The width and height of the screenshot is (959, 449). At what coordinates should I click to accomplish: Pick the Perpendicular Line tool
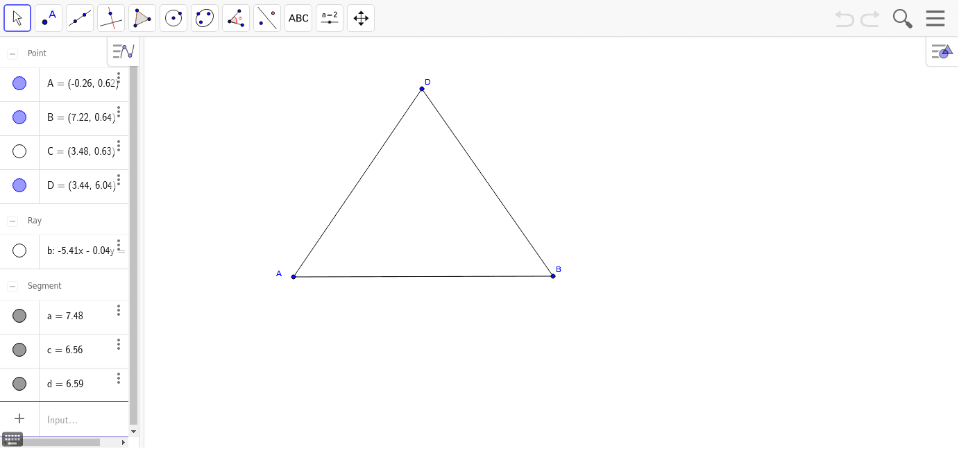tap(111, 18)
